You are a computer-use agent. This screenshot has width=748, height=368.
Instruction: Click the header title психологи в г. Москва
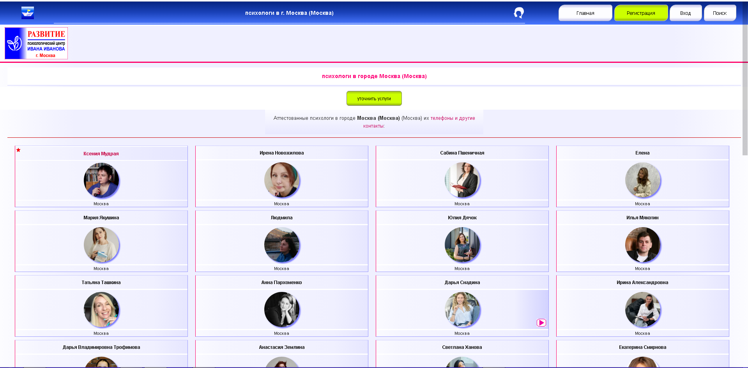[x=289, y=13]
